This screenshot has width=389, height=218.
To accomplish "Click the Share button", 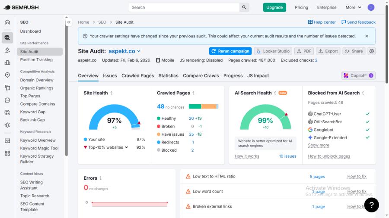I will click(354, 51).
